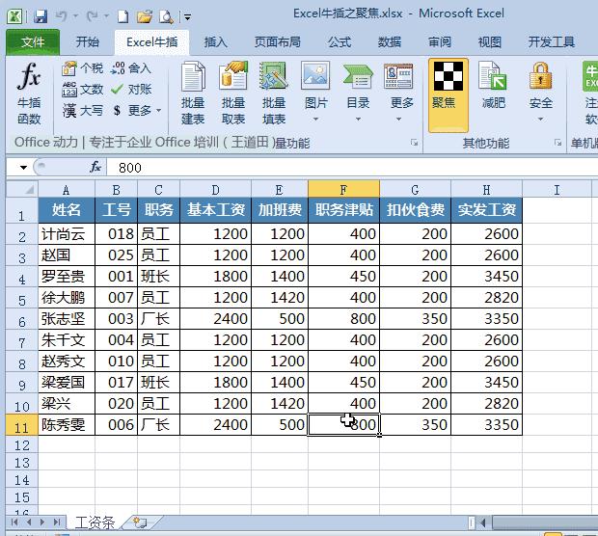Click the formula bar showing 800
Image resolution: width=598 pixels, height=536 pixels.
tap(352, 168)
